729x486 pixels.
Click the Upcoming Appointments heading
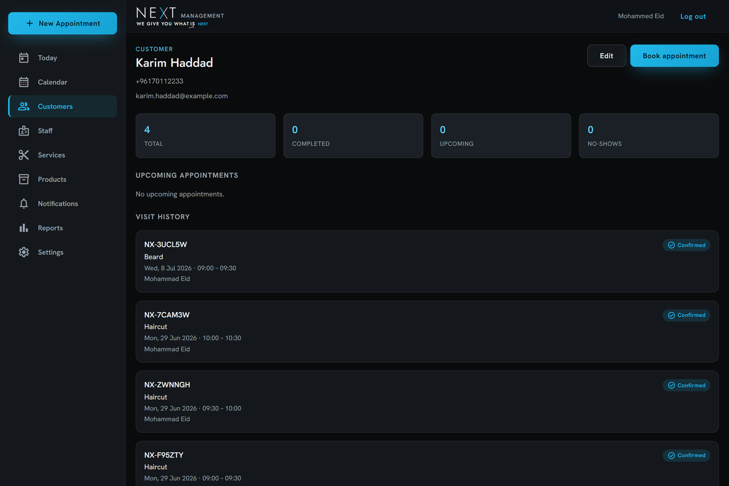(187, 175)
